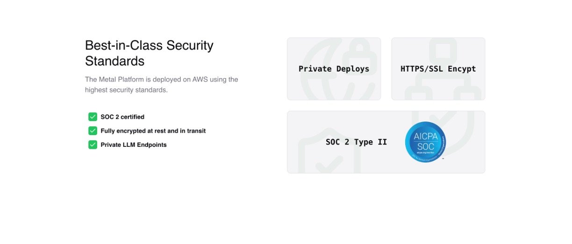Viewport: 572px width, 244px height.
Task: Select the 'Private Deploys' card title
Action: click(x=334, y=69)
